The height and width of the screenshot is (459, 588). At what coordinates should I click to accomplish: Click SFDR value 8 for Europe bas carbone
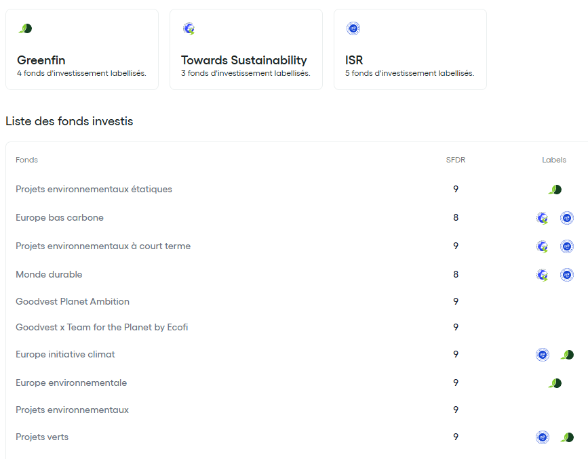(x=456, y=217)
